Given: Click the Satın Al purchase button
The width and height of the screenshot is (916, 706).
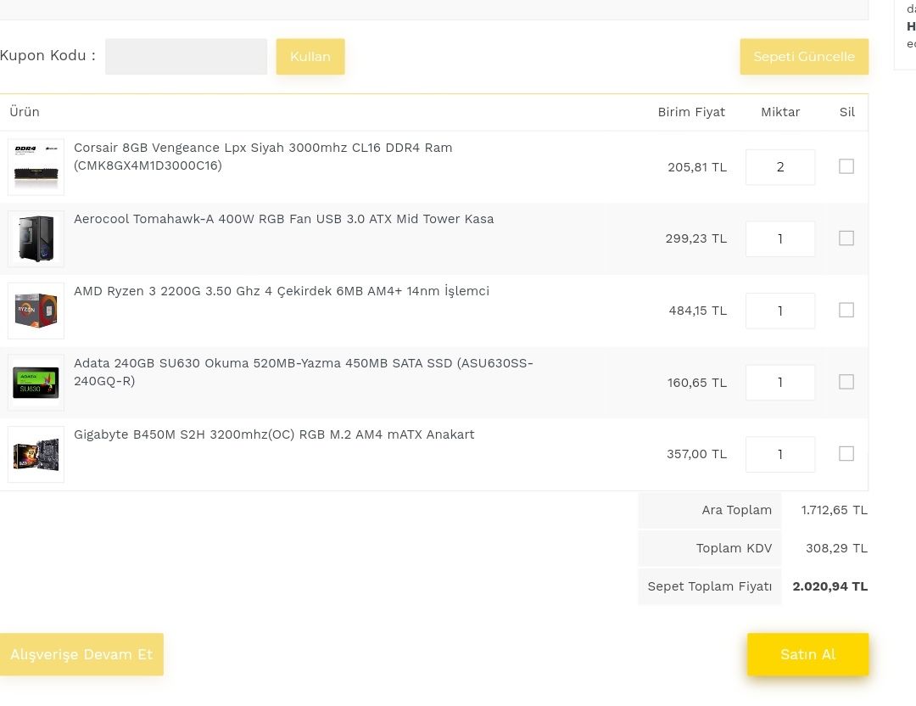Looking at the screenshot, I should pyautogui.click(x=807, y=654).
